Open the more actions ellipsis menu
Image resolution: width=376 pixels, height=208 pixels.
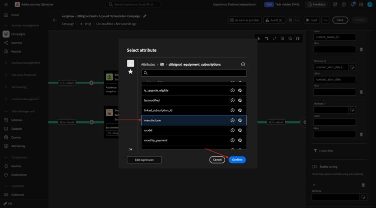(325, 20)
